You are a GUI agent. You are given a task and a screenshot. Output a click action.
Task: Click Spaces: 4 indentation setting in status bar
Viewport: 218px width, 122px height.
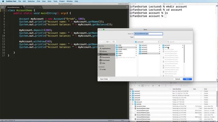[x=111, y=121]
